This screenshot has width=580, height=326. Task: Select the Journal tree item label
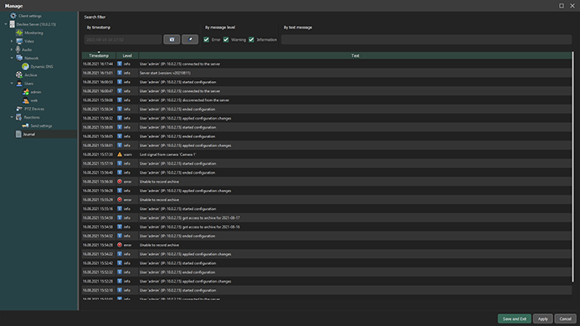[28, 135]
